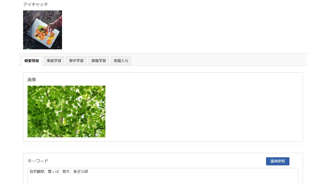Click the 画像 section label
Viewport: 312px width, 183px height.
32,80
